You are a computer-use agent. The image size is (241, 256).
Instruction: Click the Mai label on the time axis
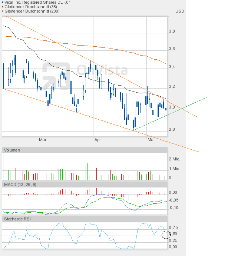[151, 140]
